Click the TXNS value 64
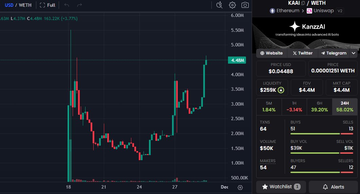 [x=263, y=129]
